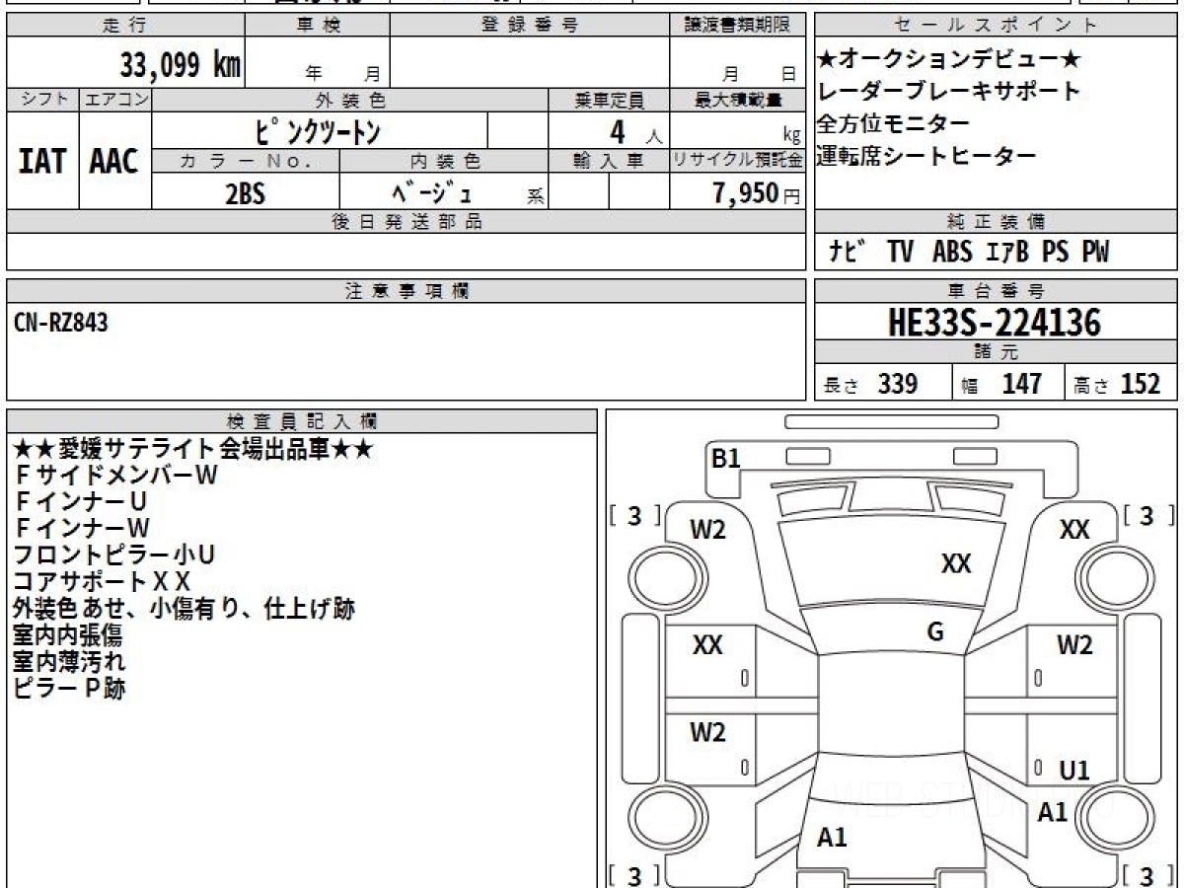Viewport: 1184px width, 888px height.
Task: Click the 輸入車 label
Action: coord(609,161)
